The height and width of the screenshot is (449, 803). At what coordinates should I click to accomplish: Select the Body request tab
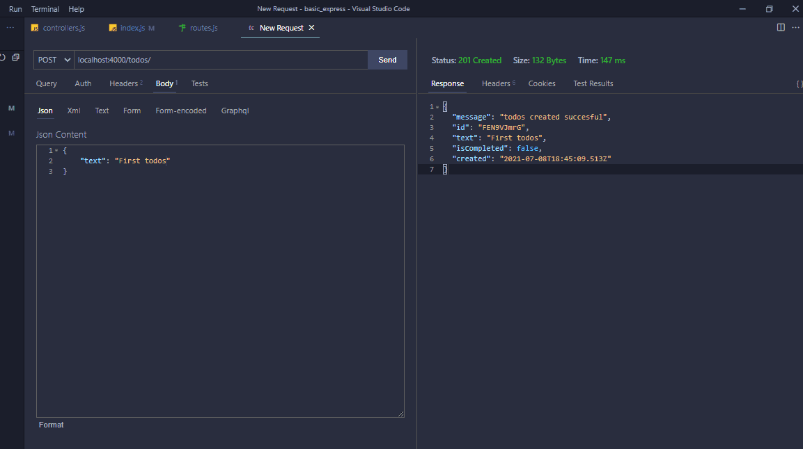166,84
